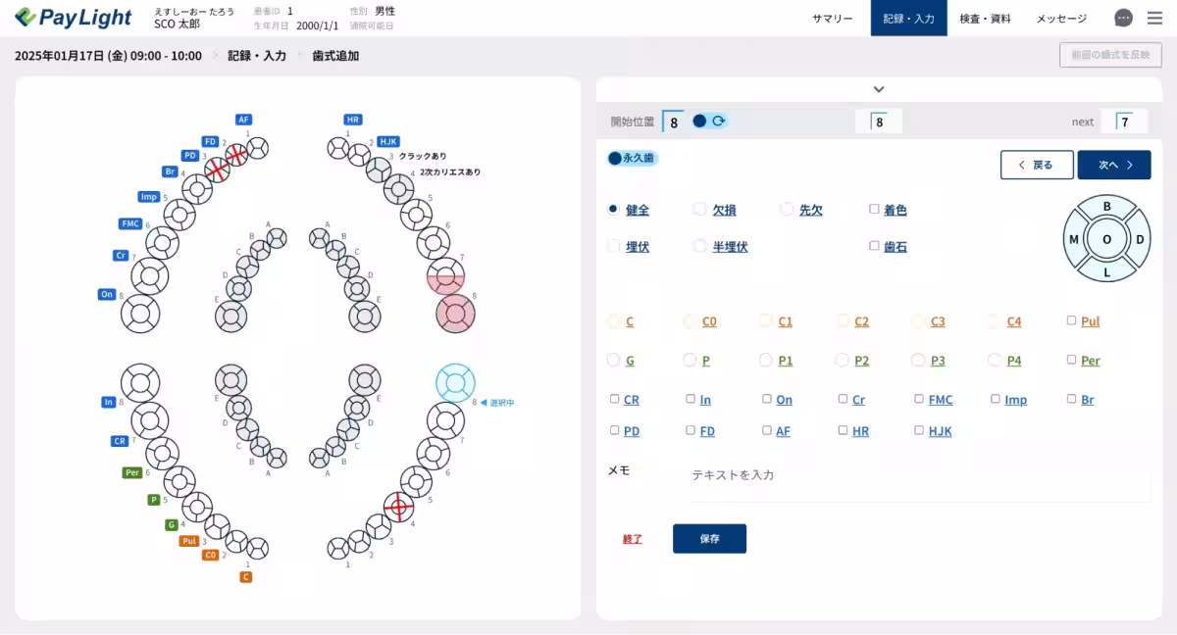Select mesial surface M on the surface selector
The height and width of the screenshot is (635, 1177).
pyautogui.click(x=1074, y=238)
